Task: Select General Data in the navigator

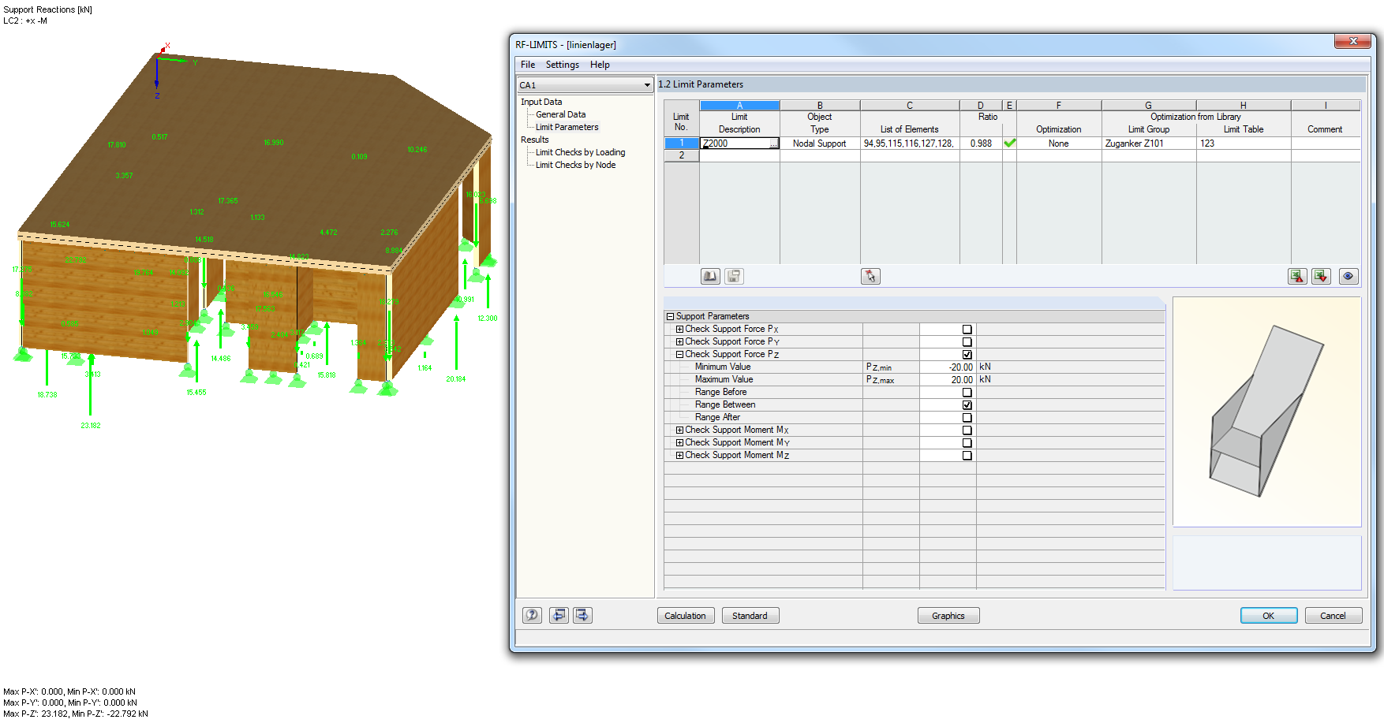Action: coord(561,114)
